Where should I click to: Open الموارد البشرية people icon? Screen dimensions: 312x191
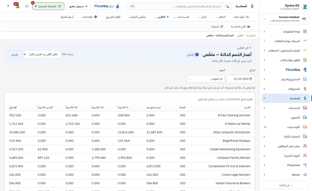[305, 156]
